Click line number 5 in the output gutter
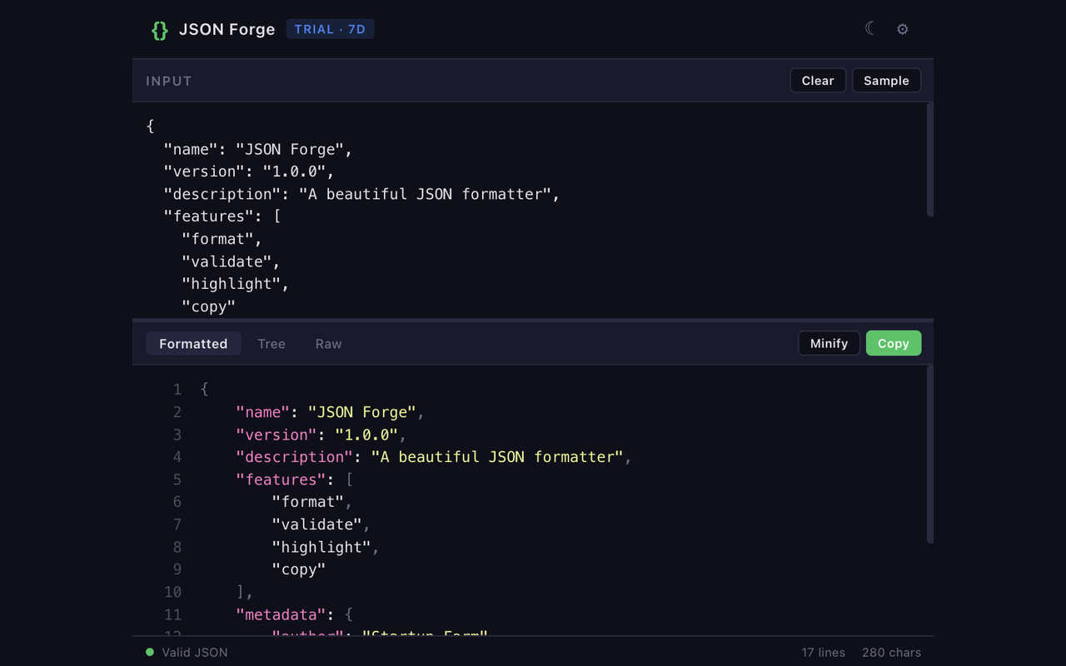 point(177,480)
